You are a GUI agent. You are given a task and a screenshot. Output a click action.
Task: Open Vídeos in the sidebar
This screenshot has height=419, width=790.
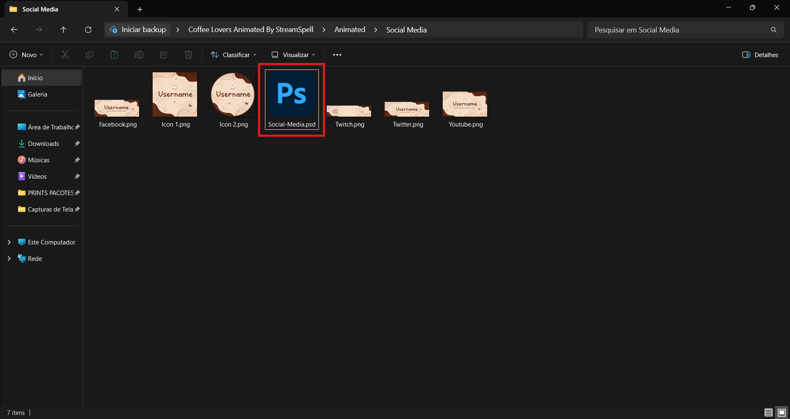(42, 176)
